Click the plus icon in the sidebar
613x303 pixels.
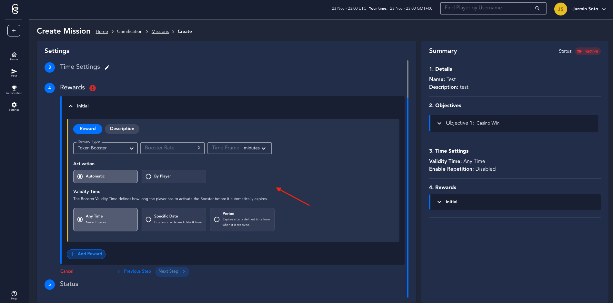(x=14, y=31)
